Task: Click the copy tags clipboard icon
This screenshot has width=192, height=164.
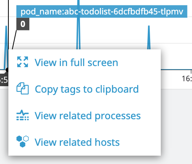Action: [x=22, y=88]
